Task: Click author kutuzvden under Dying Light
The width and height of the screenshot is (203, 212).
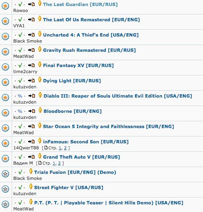Action: [25, 87]
